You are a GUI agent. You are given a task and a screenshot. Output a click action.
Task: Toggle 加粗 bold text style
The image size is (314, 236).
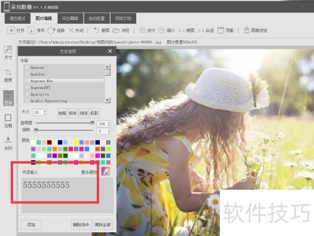(x=62, y=113)
